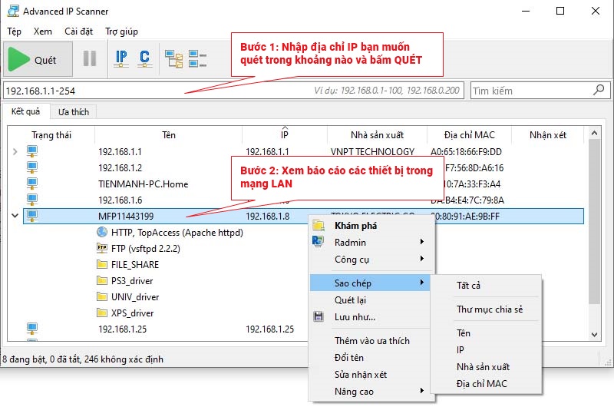Expand the 192.168.1.1 device row
The image size is (614, 407).
[15, 151]
